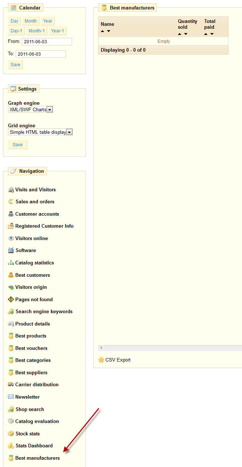The image size is (242, 467).
Task: Focus the To date field
Action: (41, 54)
